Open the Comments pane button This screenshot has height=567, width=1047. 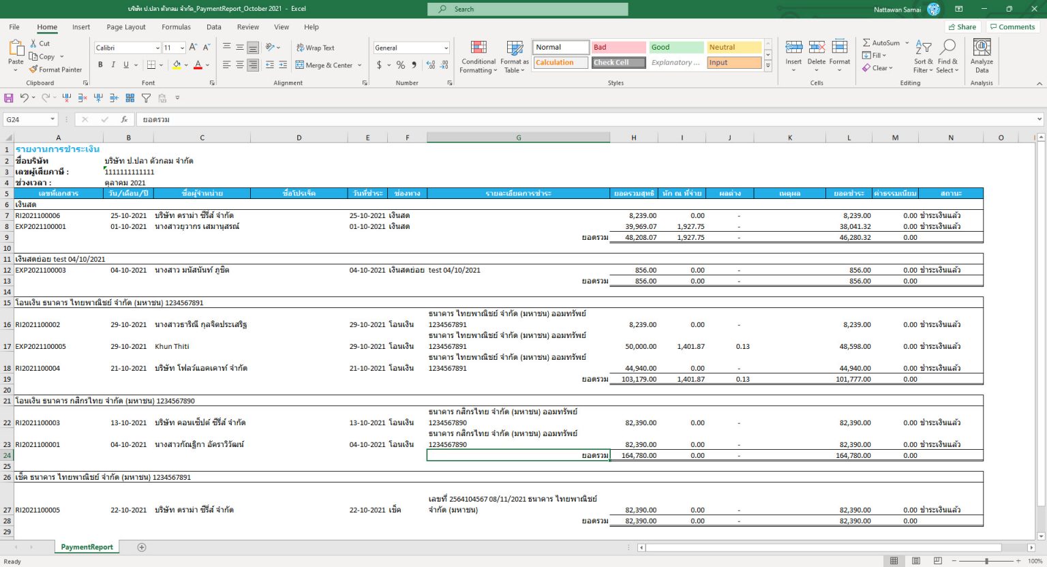1012,27
